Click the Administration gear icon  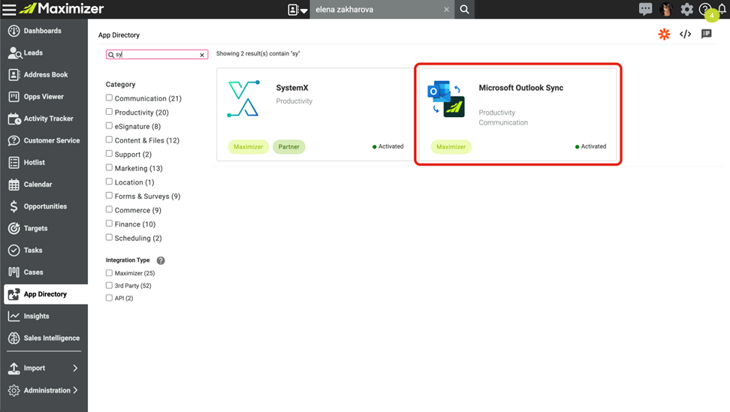14,390
